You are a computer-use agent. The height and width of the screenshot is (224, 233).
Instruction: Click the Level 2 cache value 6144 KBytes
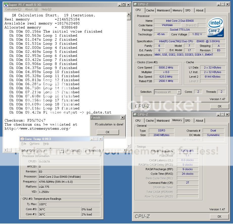pyautogui.click(x=213, y=77)
